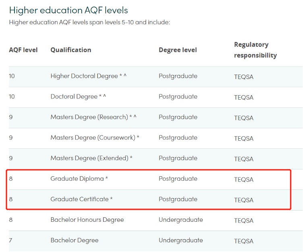Click 'Undergraduate' in Bachelor Honours Degree row

pos(181,220)
